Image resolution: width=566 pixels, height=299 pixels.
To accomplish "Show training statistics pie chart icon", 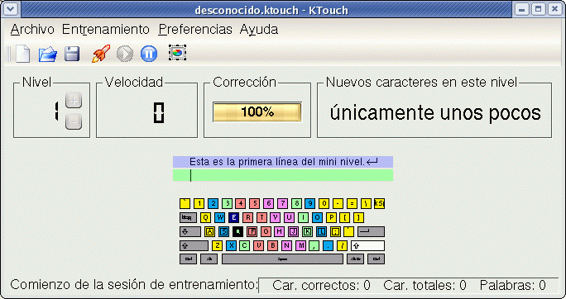I will coord(177,53).
